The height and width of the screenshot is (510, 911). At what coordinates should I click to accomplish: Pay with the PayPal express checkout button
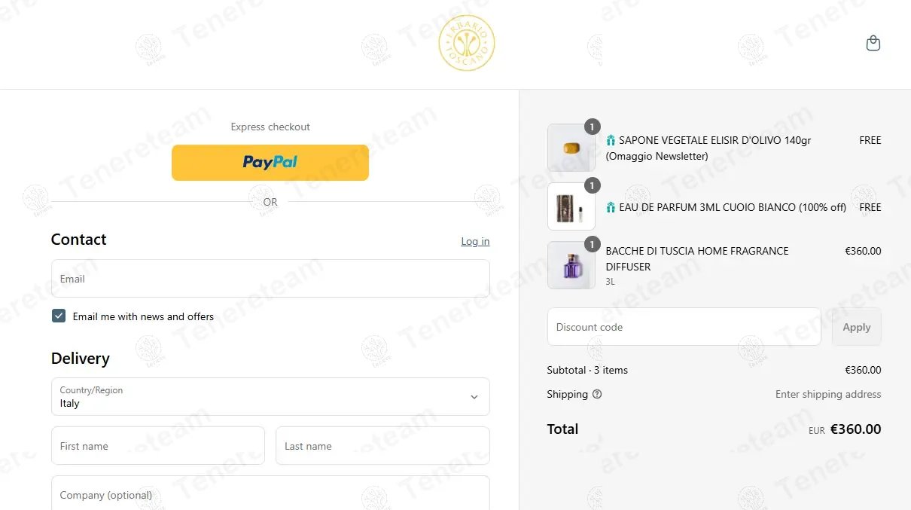click(270, 163)
